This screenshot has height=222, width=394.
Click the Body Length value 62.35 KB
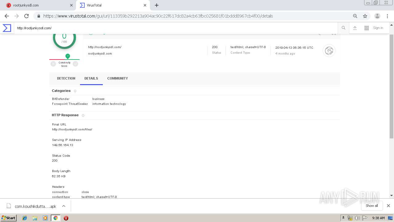click(x=59, y=176)
